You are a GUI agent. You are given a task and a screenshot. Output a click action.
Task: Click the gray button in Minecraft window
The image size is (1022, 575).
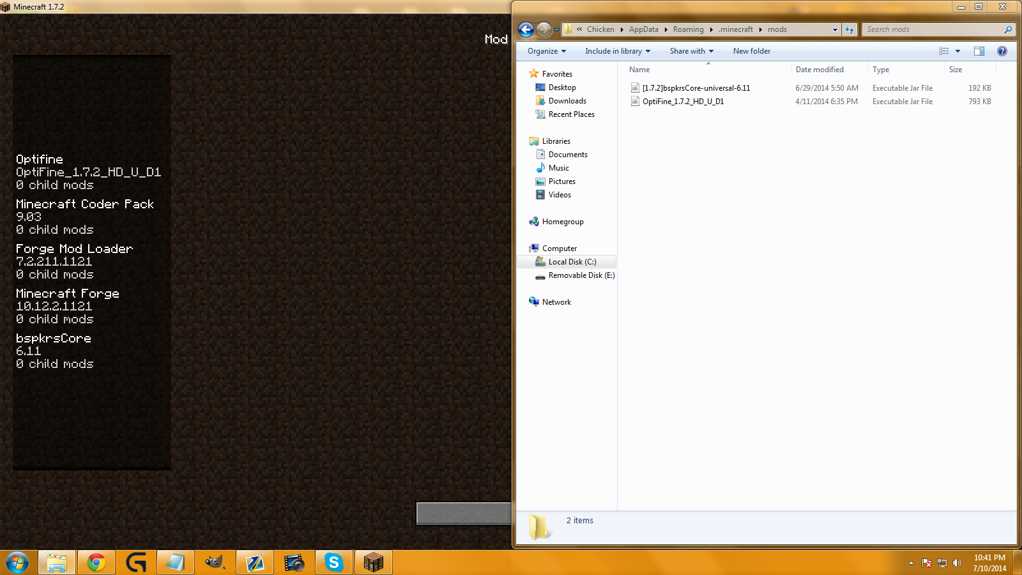pos(464,514)
